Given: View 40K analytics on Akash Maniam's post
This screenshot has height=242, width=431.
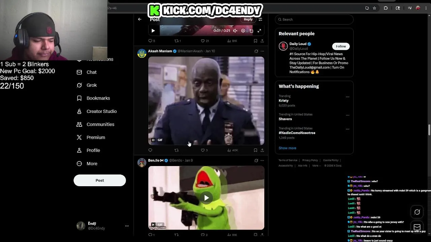Looking at the screenshot, I should (233, 150).
